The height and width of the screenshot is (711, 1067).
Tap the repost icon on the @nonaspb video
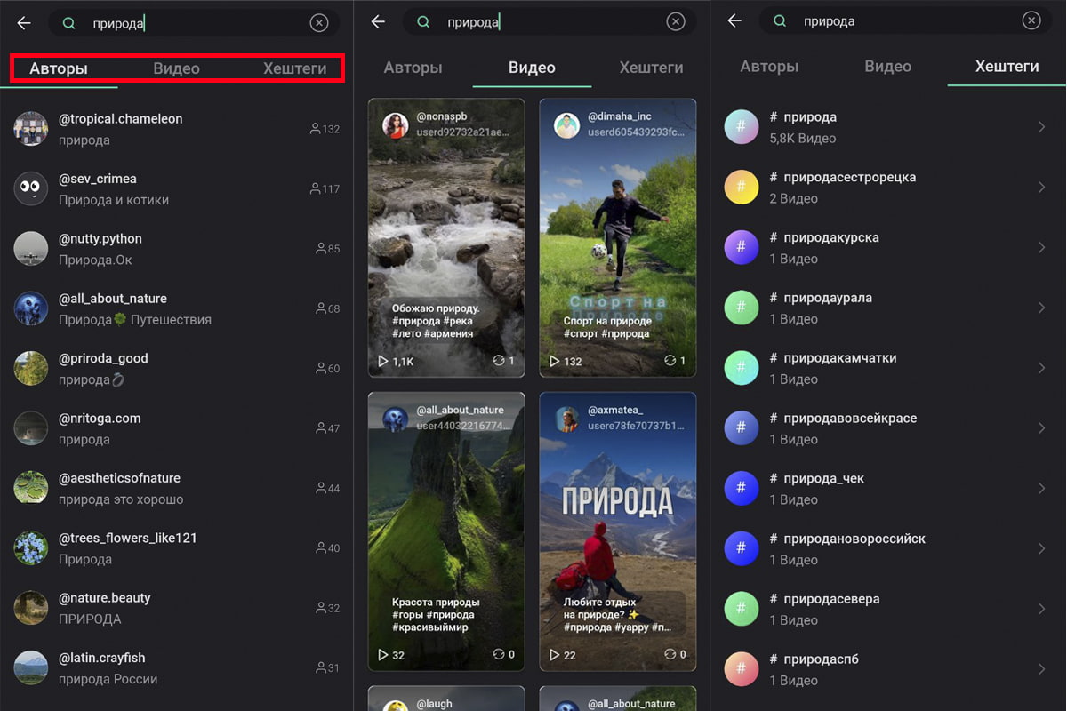point(498,361)
